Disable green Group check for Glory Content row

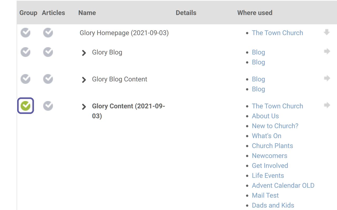[x=26, y=106]
